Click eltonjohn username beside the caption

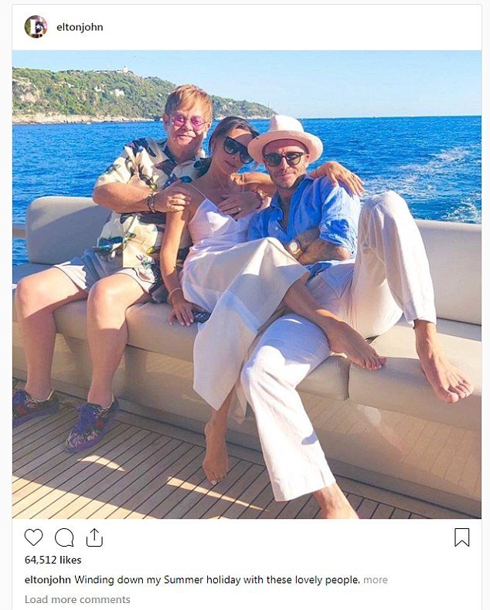tap(48, 580)
